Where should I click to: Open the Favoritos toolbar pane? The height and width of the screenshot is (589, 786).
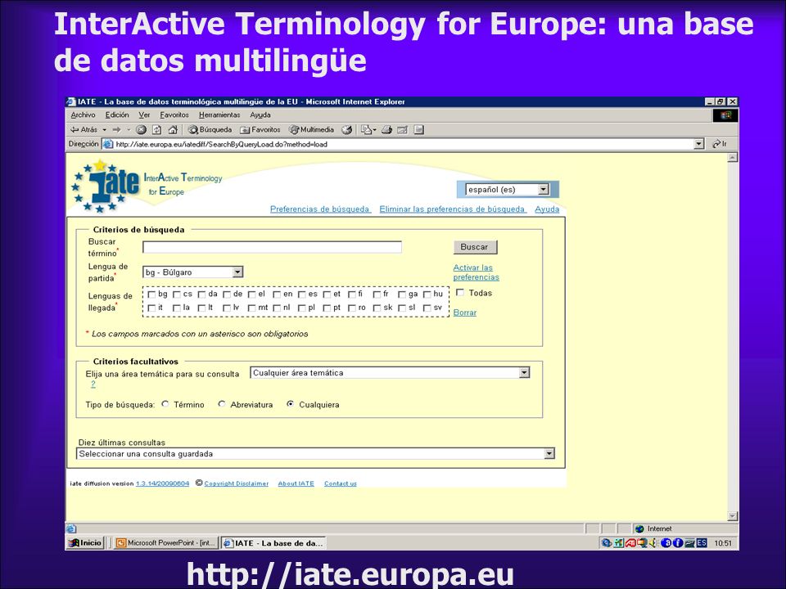(x=260, y=130)
